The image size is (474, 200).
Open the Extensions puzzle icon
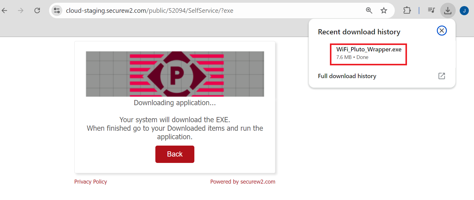tap(407, 11)
